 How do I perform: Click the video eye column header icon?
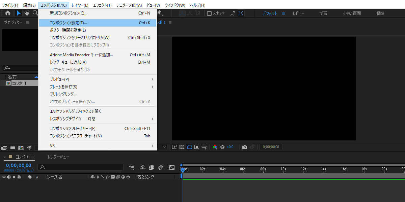(x=4, y=177)
